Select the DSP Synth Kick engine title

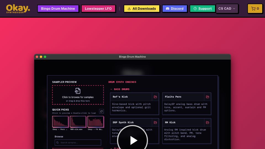tap(123, 123)
